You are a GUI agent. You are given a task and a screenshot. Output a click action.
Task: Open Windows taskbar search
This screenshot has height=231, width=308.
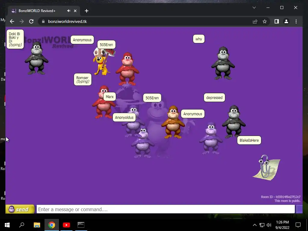pyautogui.click(x=22, y=225)
